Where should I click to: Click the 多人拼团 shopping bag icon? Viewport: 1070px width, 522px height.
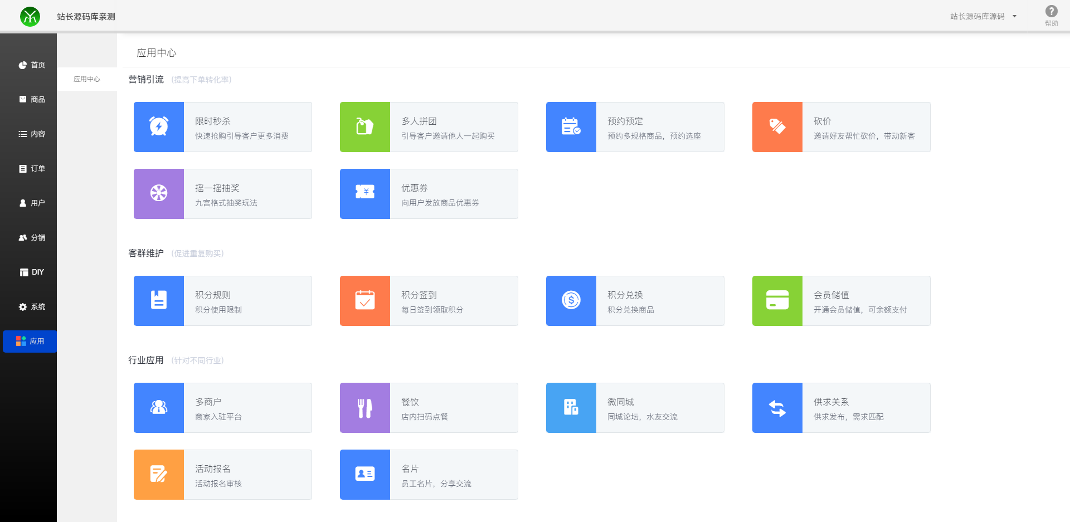pyautogui.click(x=365, y=127)
